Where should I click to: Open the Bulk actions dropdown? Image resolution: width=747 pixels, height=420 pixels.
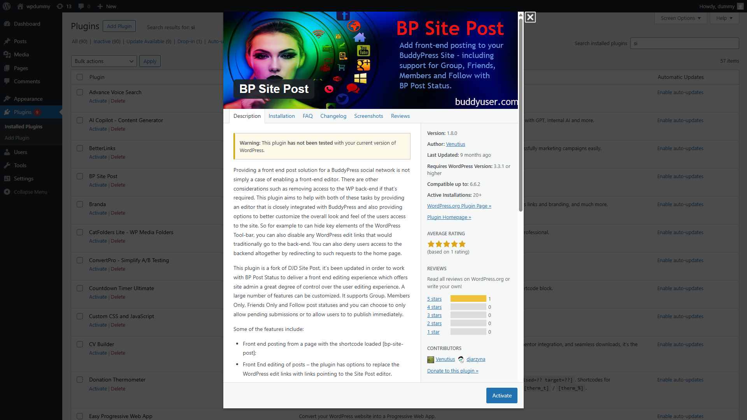104,61
